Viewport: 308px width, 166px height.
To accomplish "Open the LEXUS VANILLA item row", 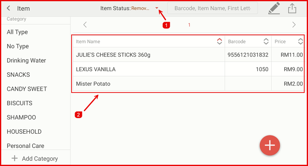I will tap(96, 69).
